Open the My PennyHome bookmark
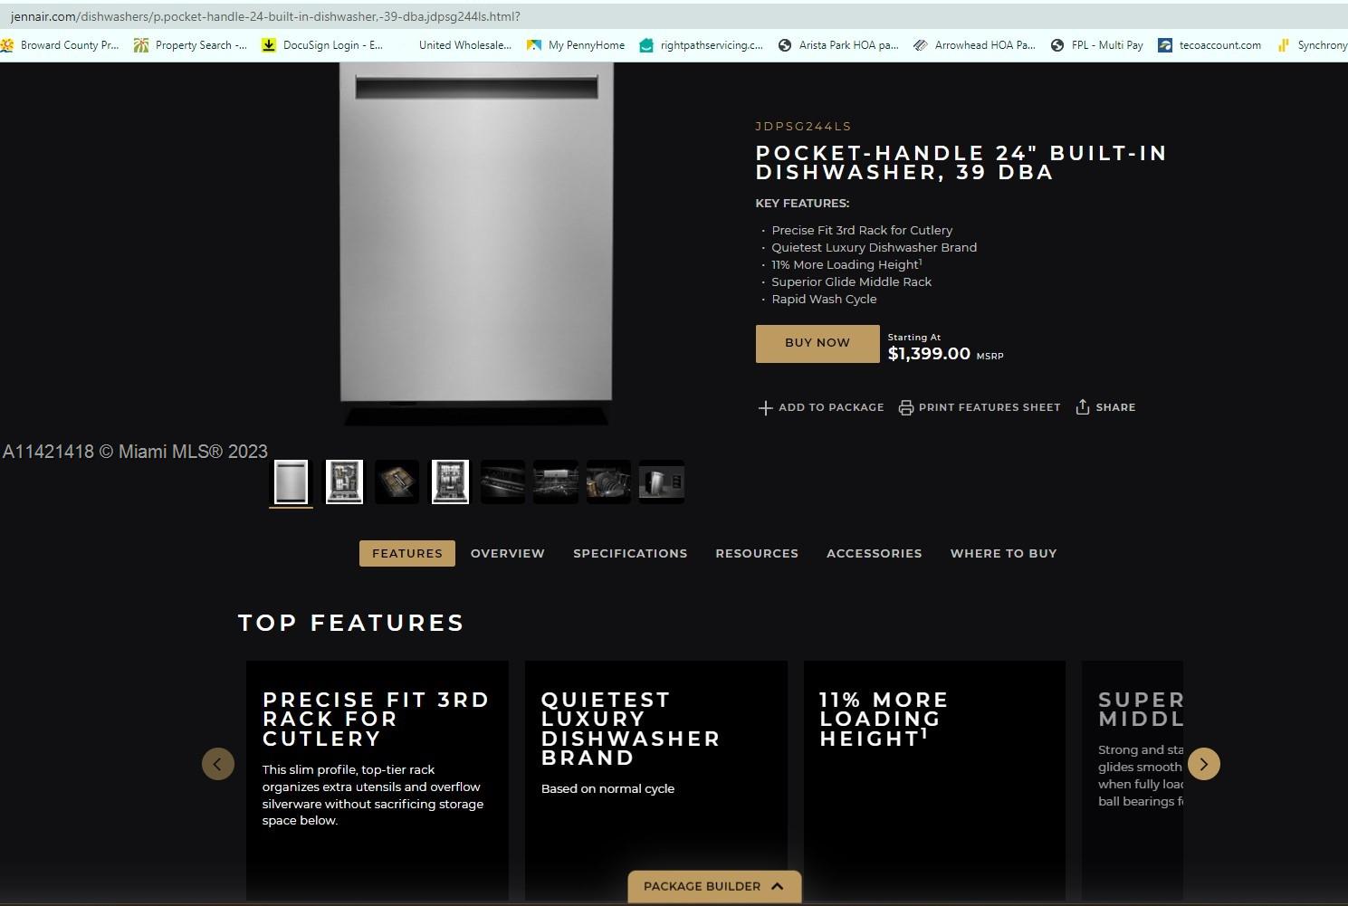The image size is (1348, 906). pyautogui.click(x=576, y=45)
